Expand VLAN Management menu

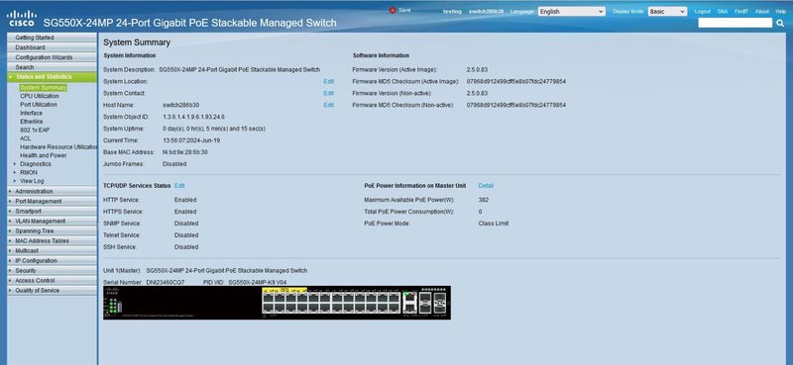[52, 222]
